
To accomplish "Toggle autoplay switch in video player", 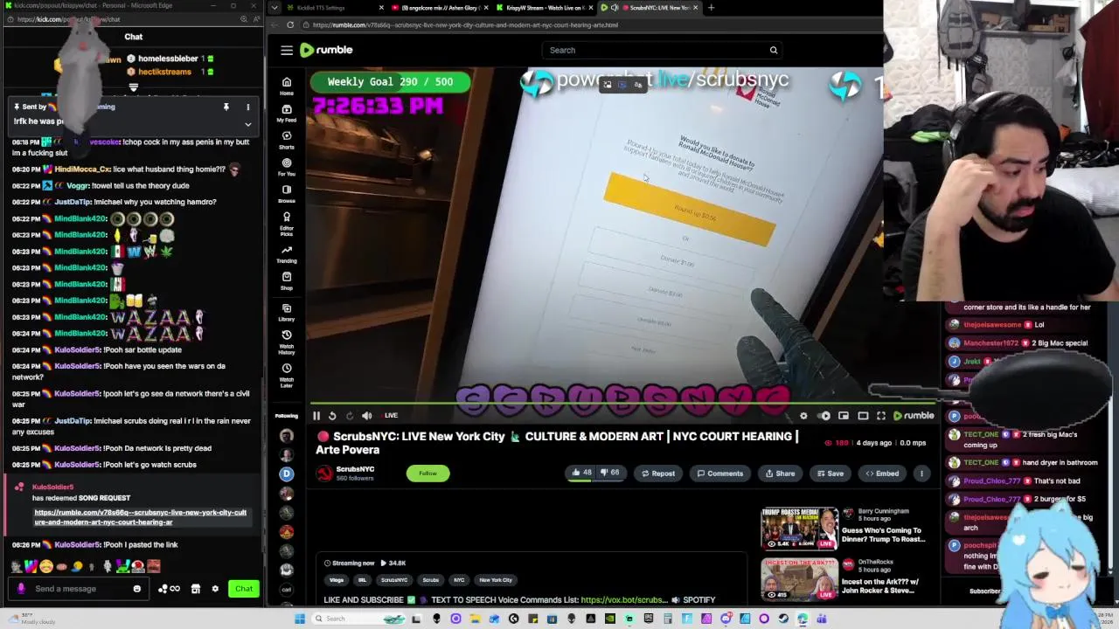I will 824,416.
